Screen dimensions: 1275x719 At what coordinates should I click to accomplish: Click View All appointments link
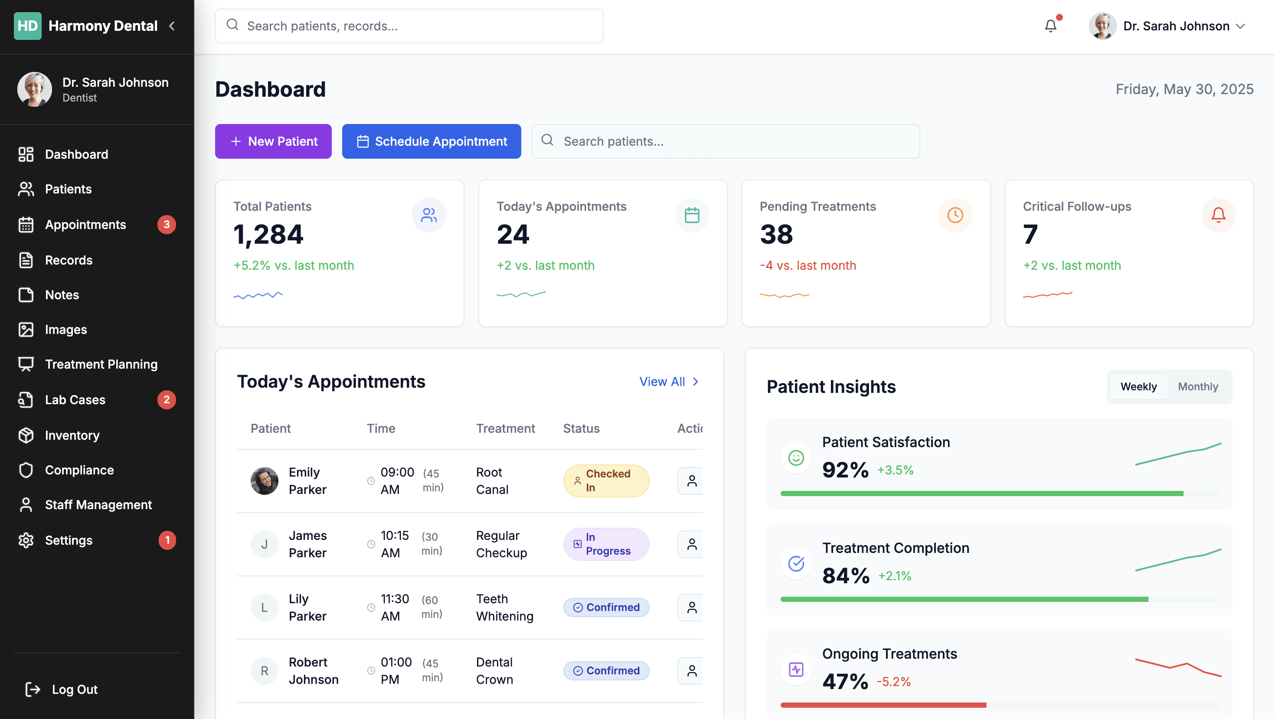[x=669, y=382]
